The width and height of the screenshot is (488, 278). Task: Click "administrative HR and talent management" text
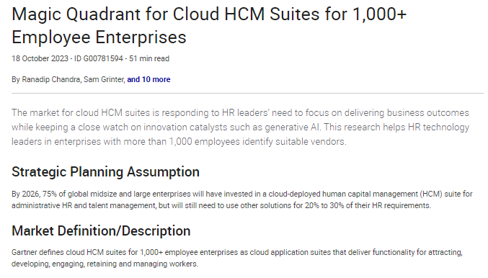(84, 205)
